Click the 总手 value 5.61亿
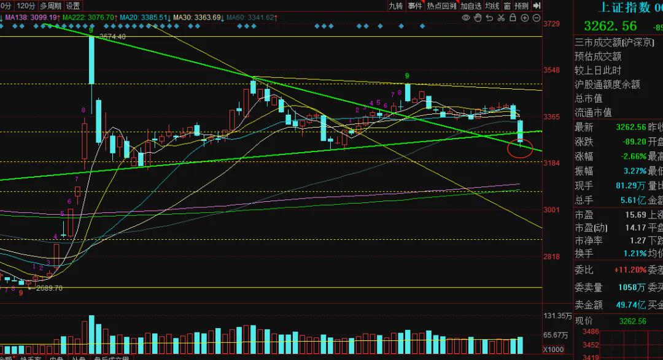The image size is (663, 360). pos(633,200)
